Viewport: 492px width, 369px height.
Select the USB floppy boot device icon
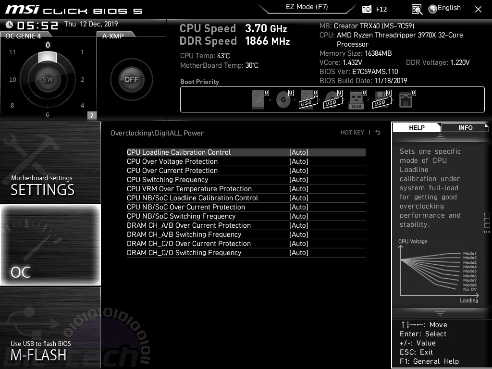[382, 99]
